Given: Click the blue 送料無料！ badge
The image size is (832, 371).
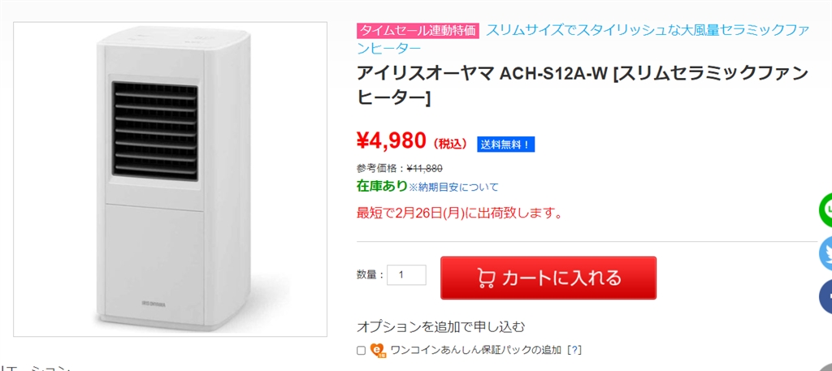Looking at the screenshot, I should point(505,145).
